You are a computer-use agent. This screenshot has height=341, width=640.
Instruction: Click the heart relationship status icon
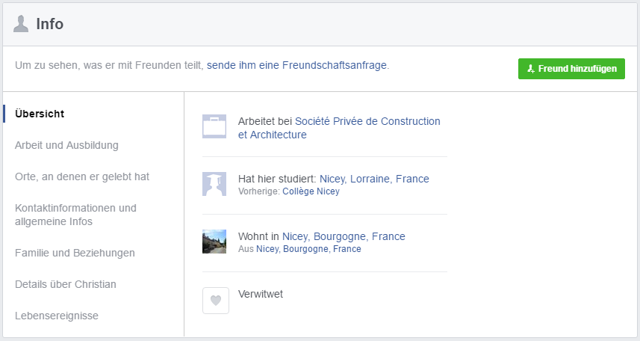coord(216,301)
